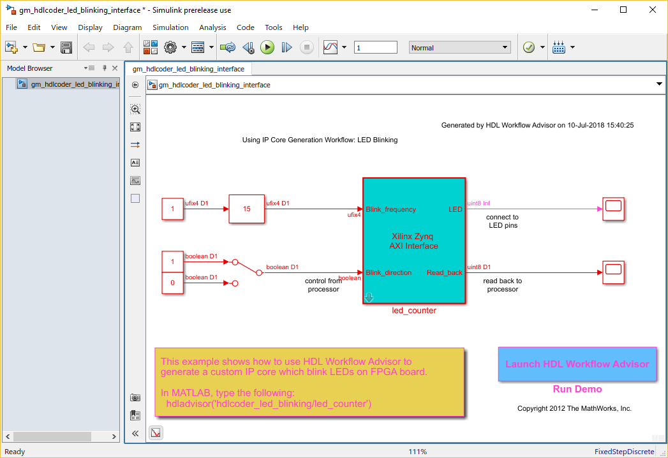Select the Gain block labeled 15
668x458 pixels.
click(246, 209)
